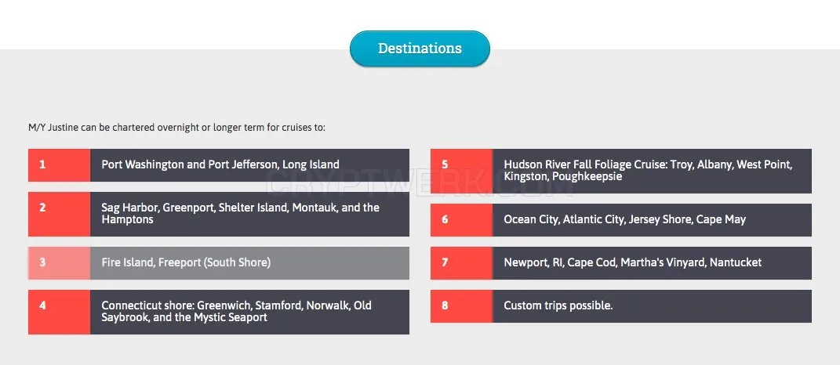This screenshot has width=840, height=365.
Task: Click the faded number 3 block
Action: pyautogui.click(x=59, y=262)
